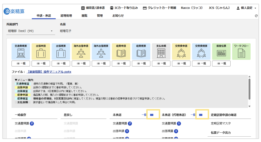The width and height of the screenshot is (261, 142).
Task: Click the 差戻し section heading
Action: coord(68,115)
